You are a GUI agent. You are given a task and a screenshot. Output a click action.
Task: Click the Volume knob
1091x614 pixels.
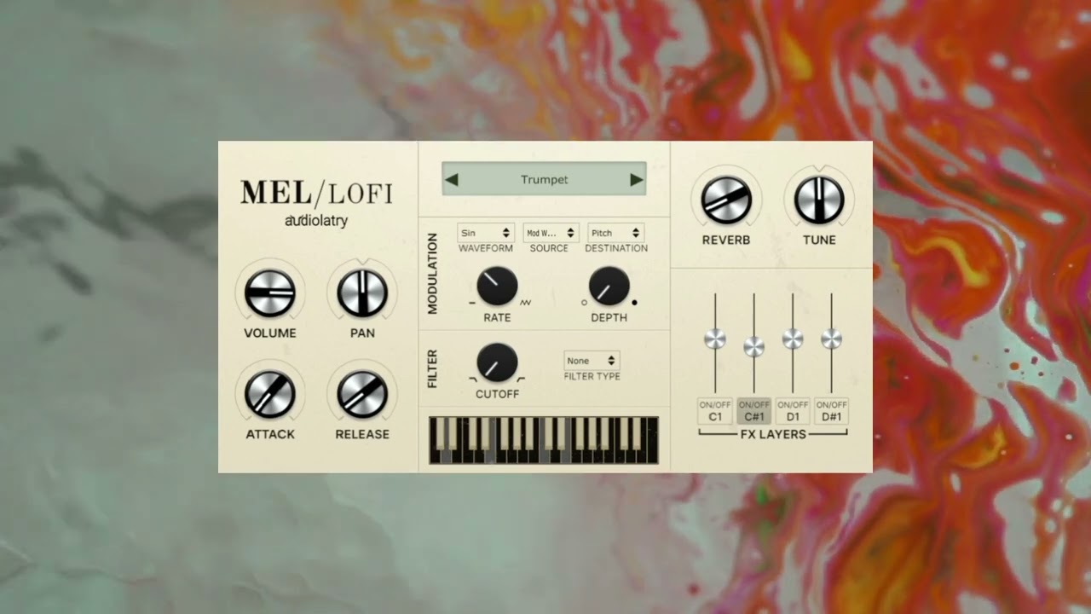pyautogui.click(x=270, y=293)
